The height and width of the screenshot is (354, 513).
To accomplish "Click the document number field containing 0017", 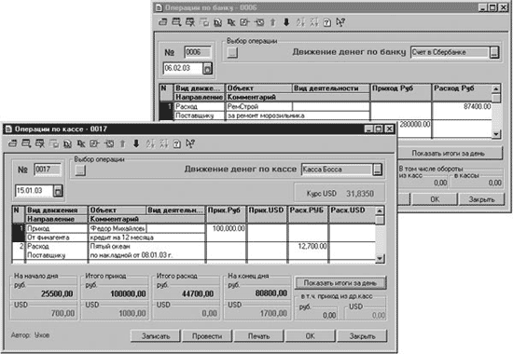I will tap(48, 170).
